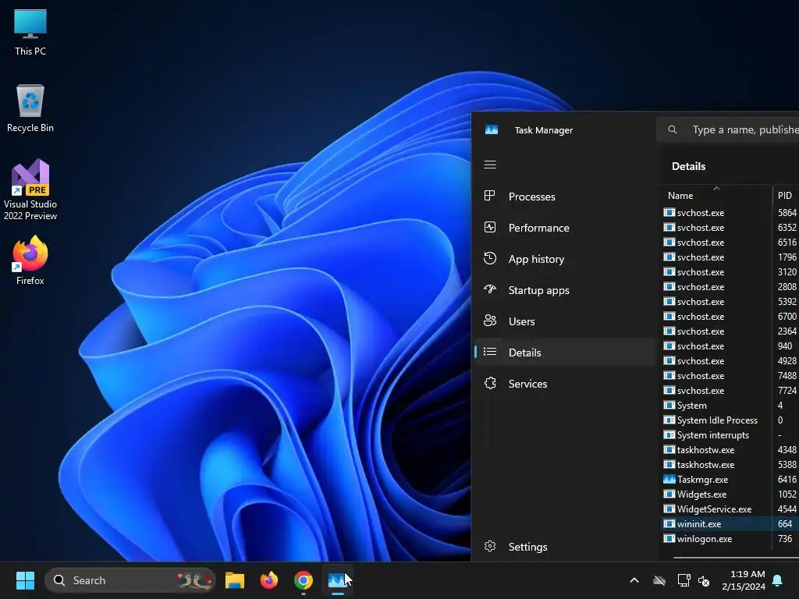799x599 pixels.
Task: Sort by the Name column header
Action: click(716, 195)
